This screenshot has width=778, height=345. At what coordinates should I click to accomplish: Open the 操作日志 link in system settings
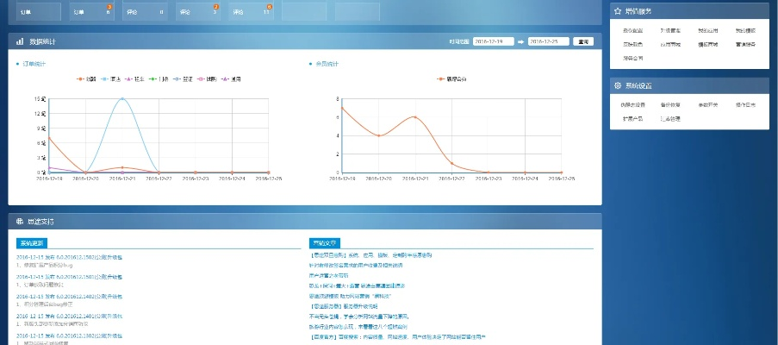745,104
